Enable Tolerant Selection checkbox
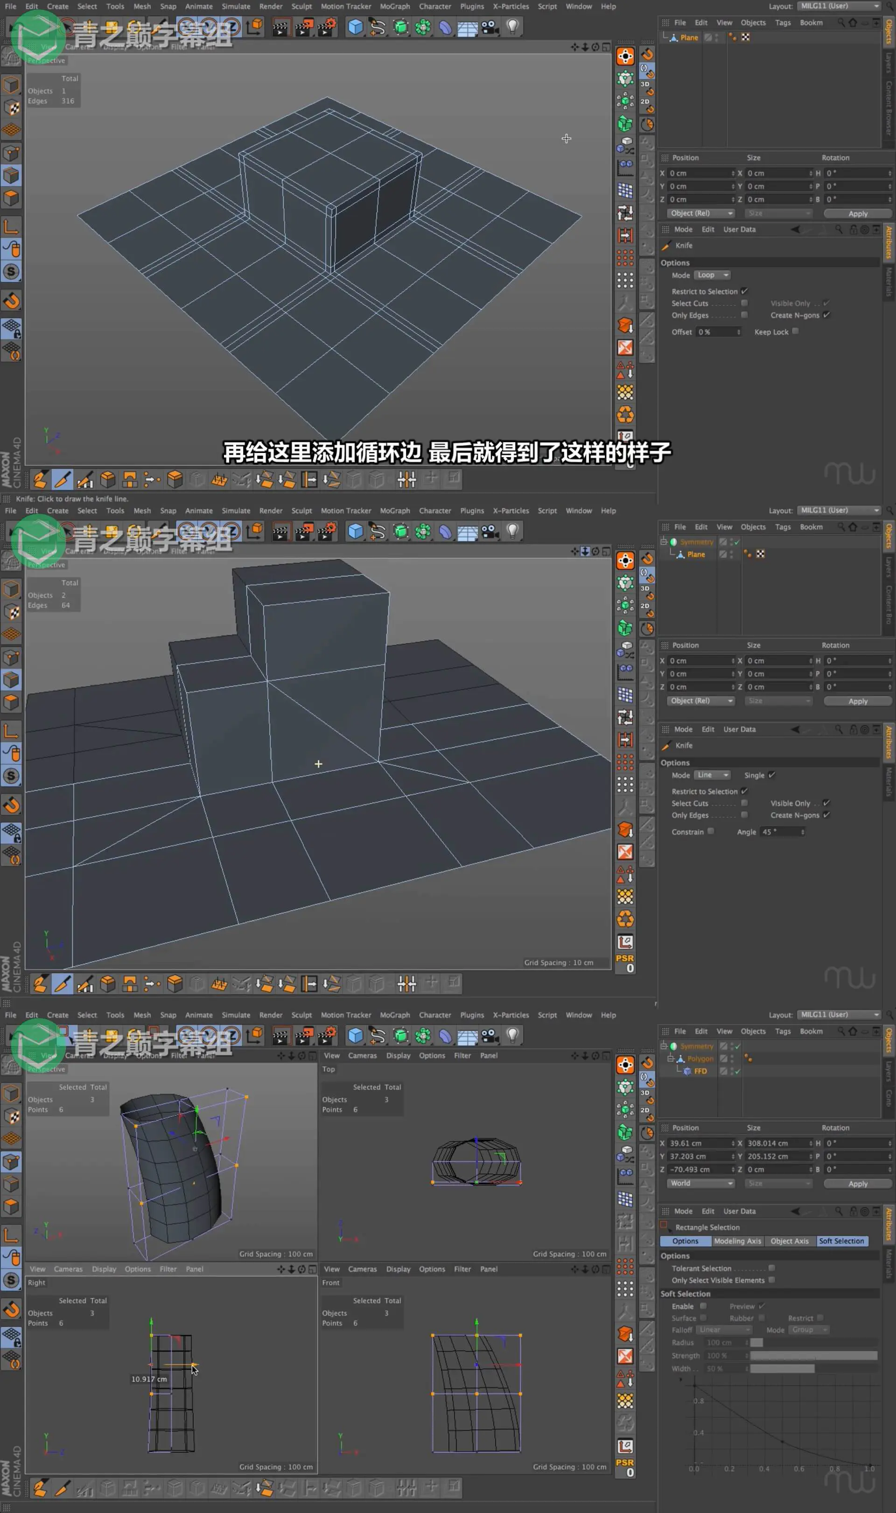896x1513 pixels. tap(771, 1268)
